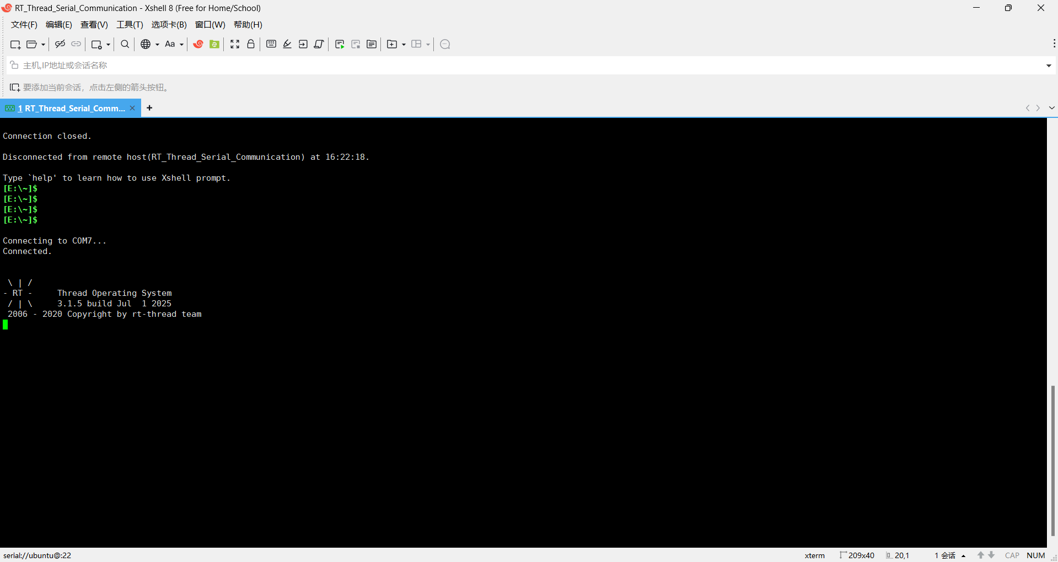
Task: Click the lock screen padlock icon
Action: tap(251, 44)
